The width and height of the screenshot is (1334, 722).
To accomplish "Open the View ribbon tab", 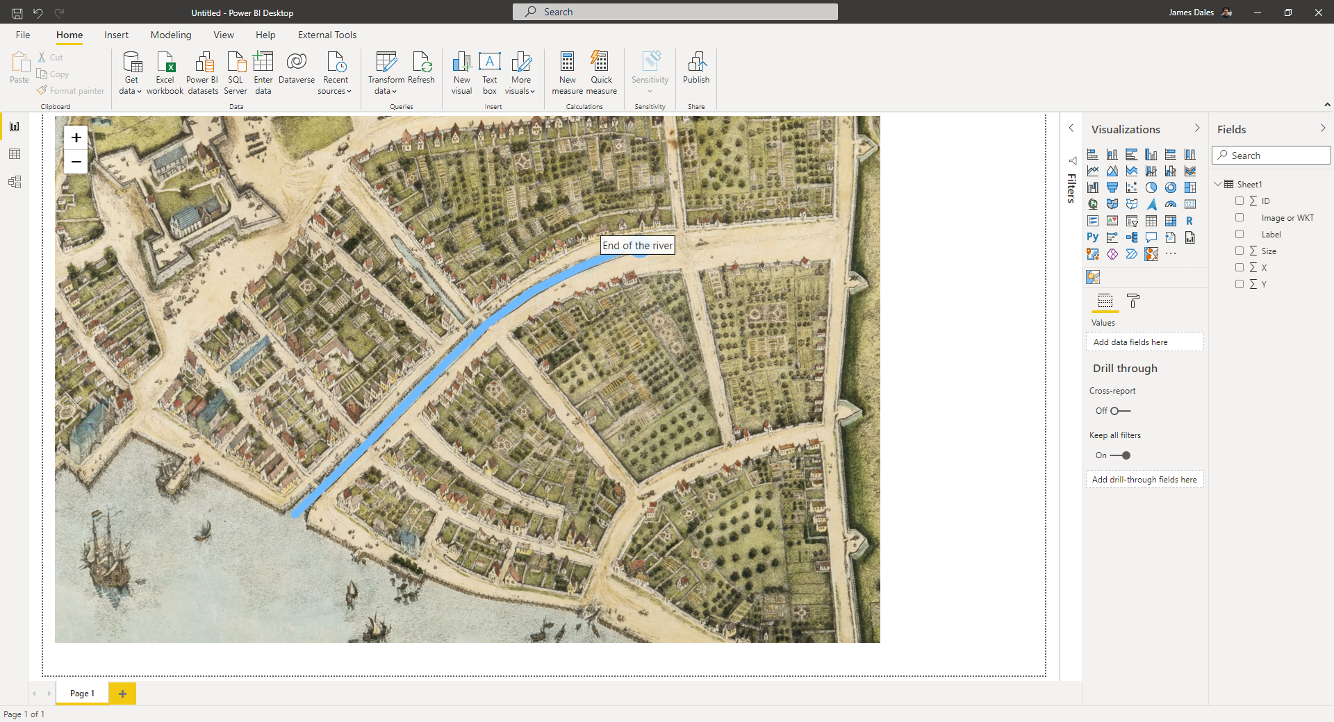I will [x=224, y=35].
